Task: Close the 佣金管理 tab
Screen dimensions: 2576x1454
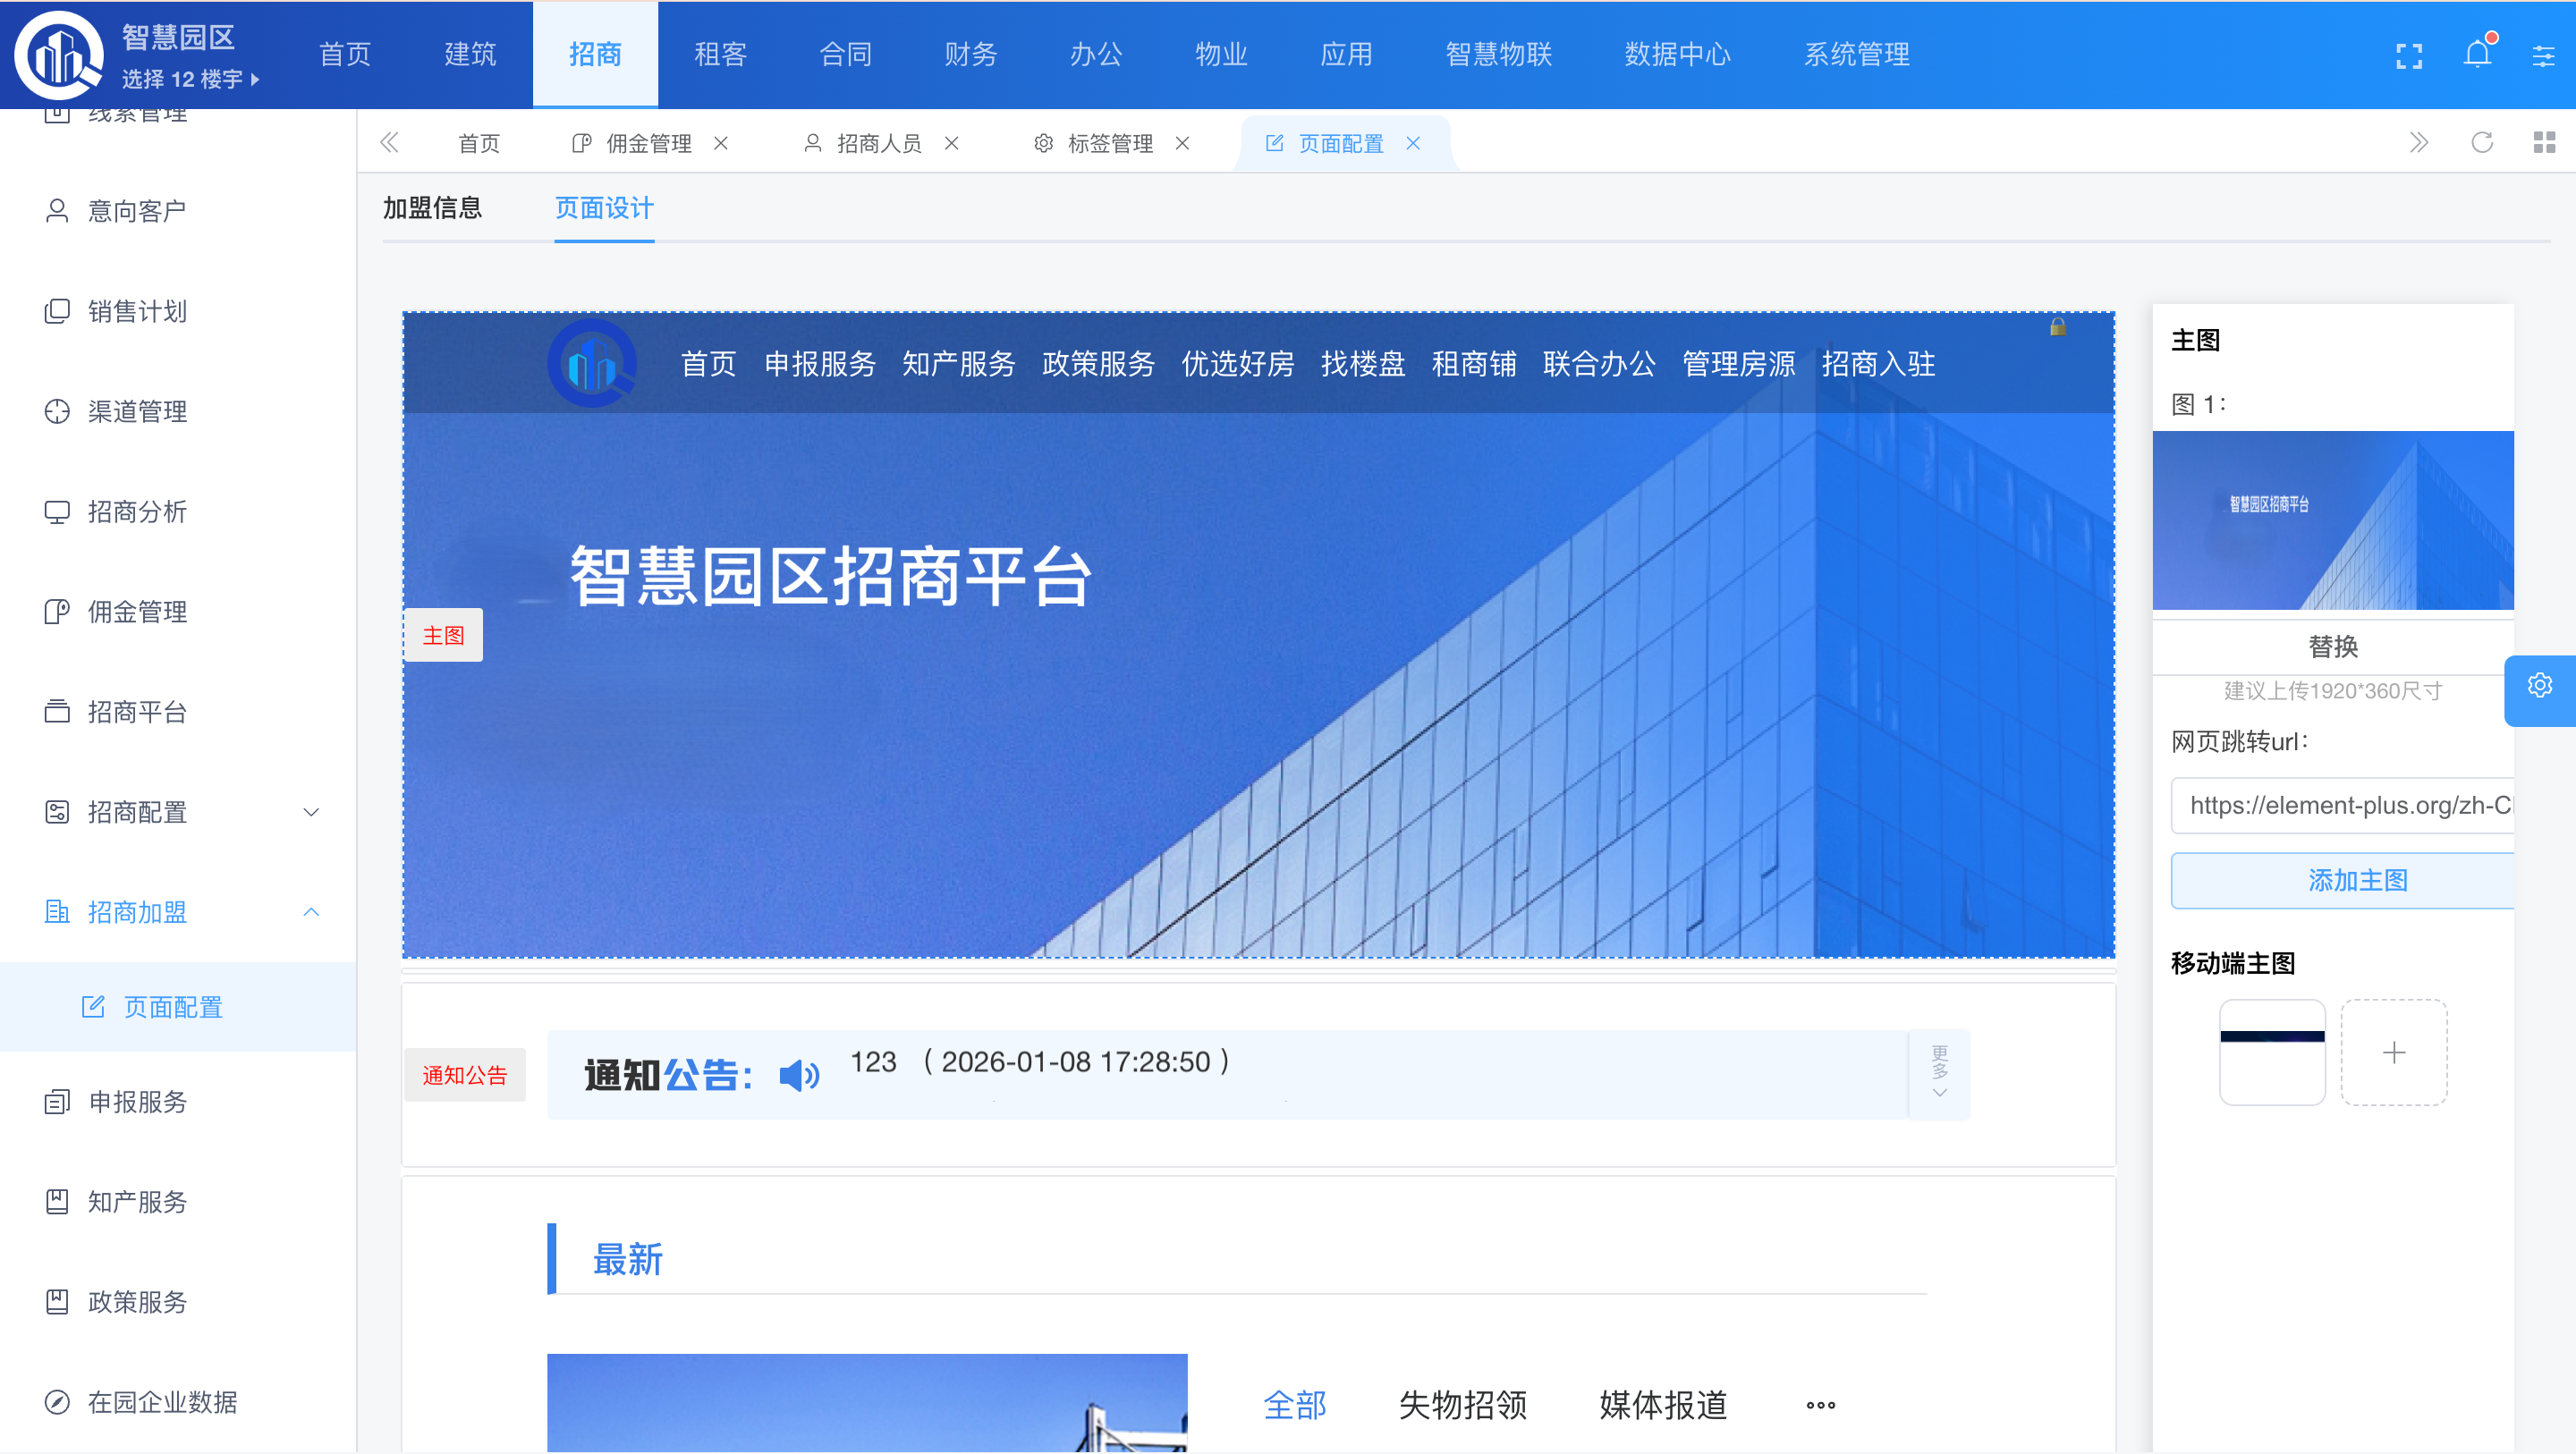Action: coord(721,144)
